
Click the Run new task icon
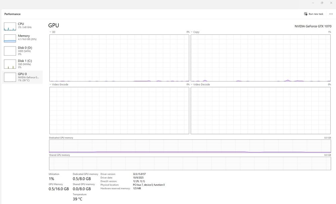tap(305, 14)
